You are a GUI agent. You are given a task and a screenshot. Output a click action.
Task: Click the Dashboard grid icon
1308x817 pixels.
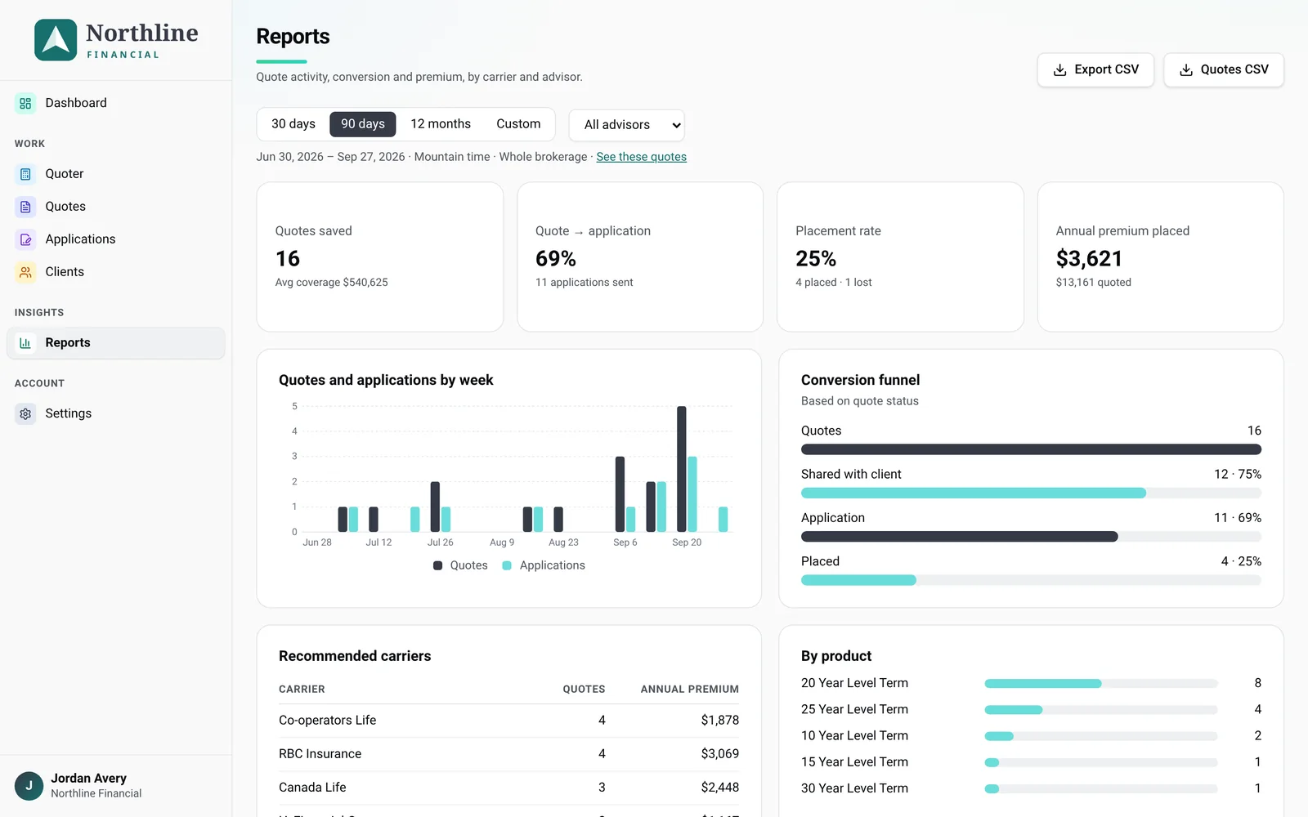click(25, 103)
